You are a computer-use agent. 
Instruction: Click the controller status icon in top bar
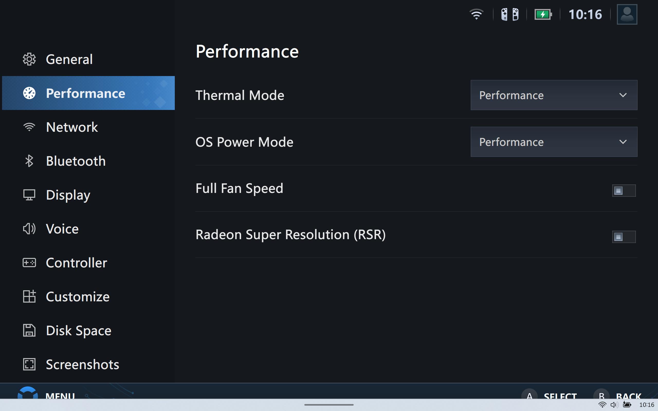510,14
